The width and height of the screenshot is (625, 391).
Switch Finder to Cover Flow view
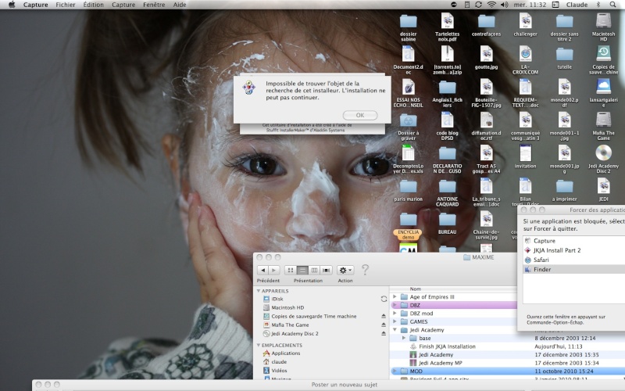tap(326, 270)
